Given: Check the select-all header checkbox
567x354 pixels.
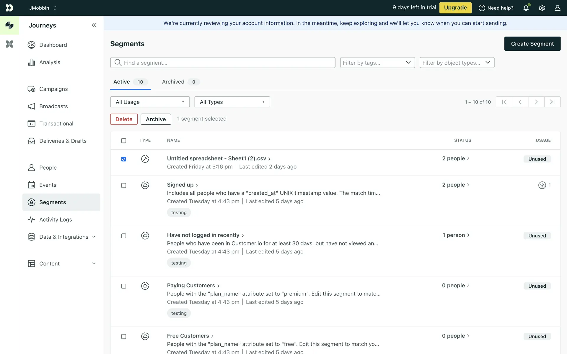Looking at the screenshot, I should tap(123, 140).
